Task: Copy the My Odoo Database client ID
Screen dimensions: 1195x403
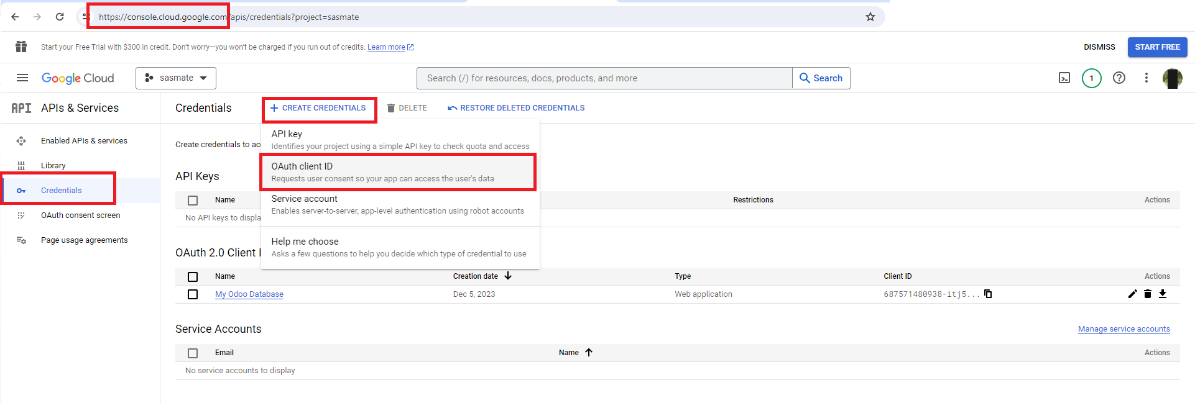Action: (x=988, y=294)
